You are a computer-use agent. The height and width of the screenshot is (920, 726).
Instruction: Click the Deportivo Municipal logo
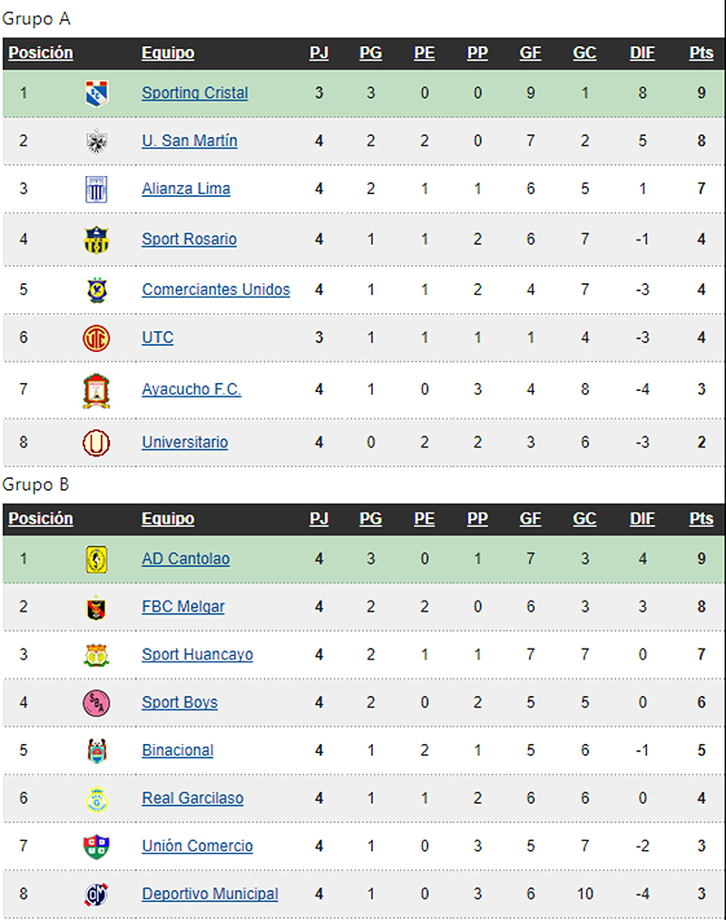point(96,895)
